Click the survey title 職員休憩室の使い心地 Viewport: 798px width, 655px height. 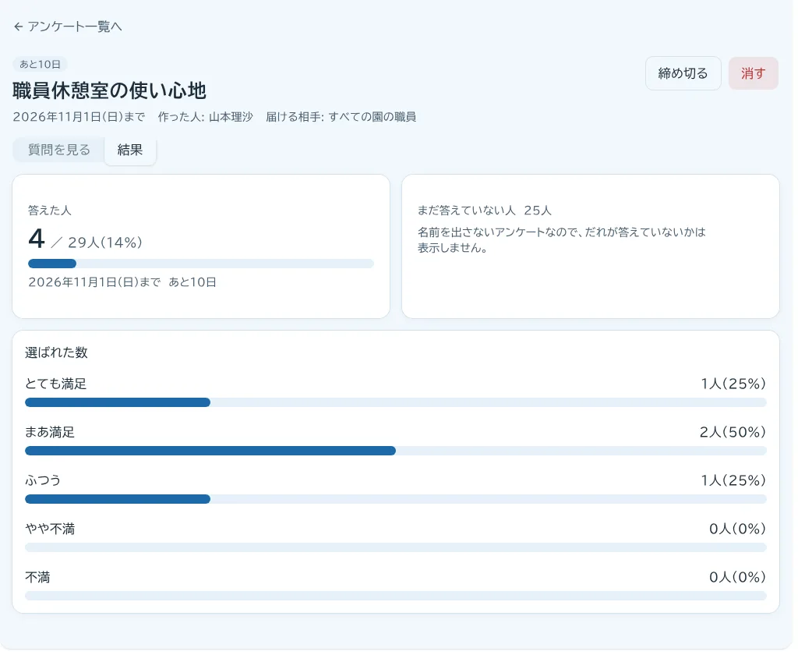(109, 90)
